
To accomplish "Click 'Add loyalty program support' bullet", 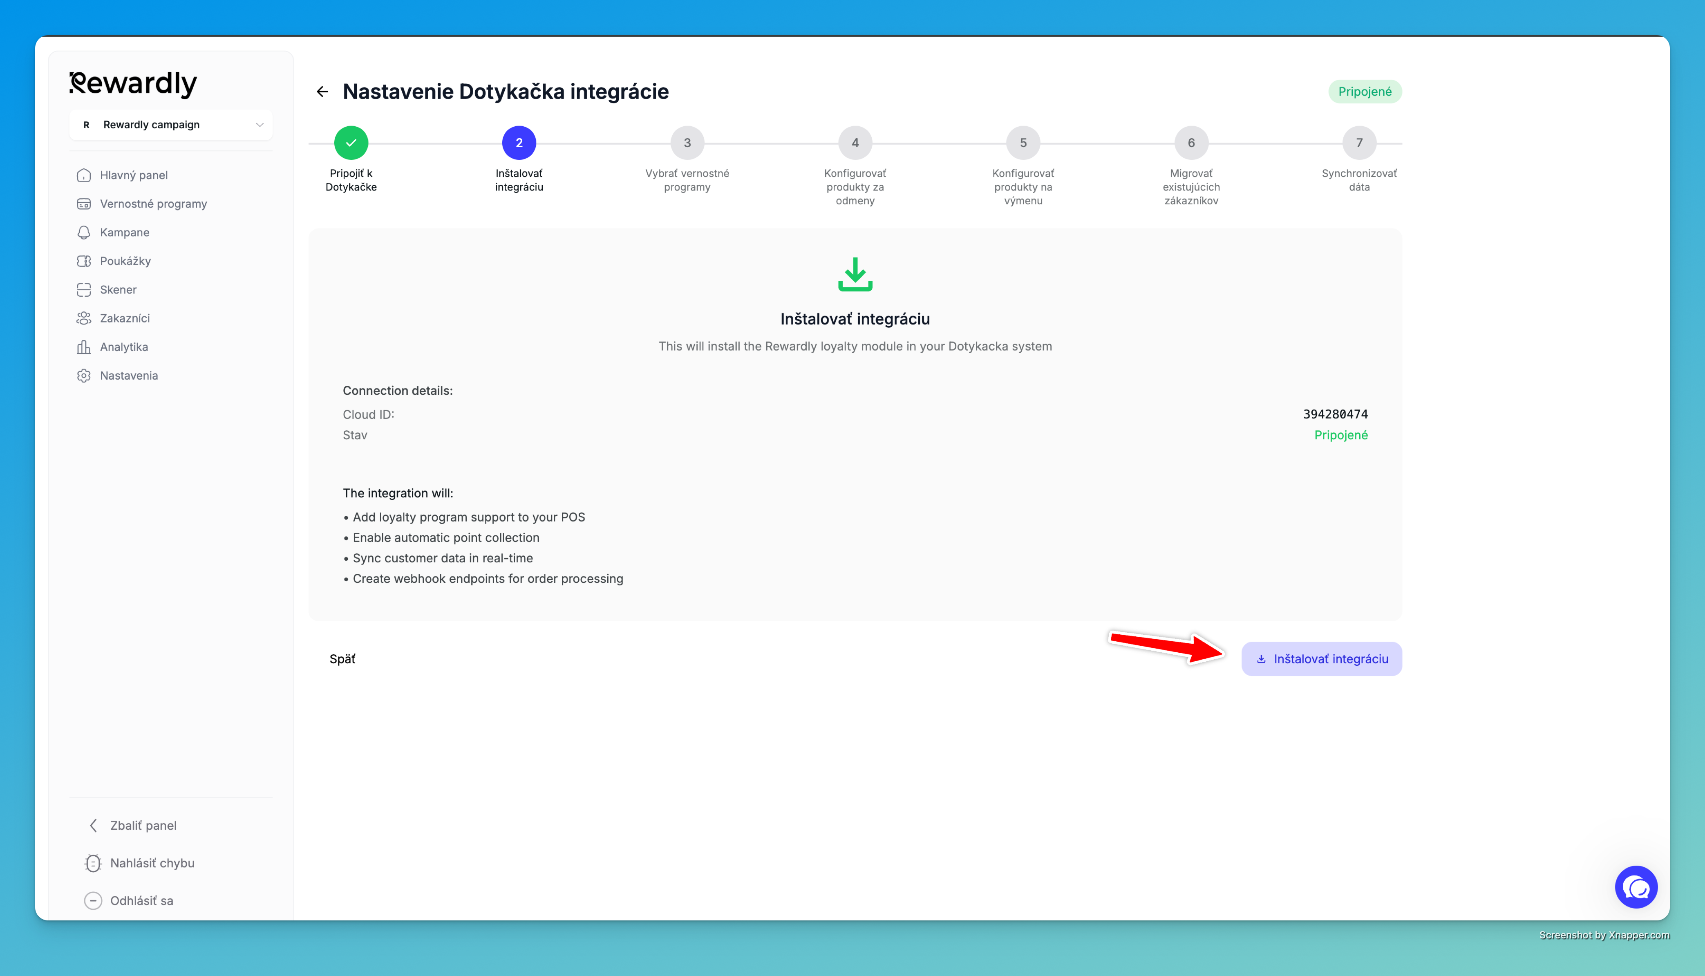I will (x=464, y=517).
